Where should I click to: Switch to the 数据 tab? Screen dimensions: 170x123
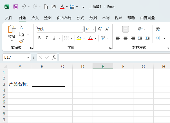[x=93, y=18]
